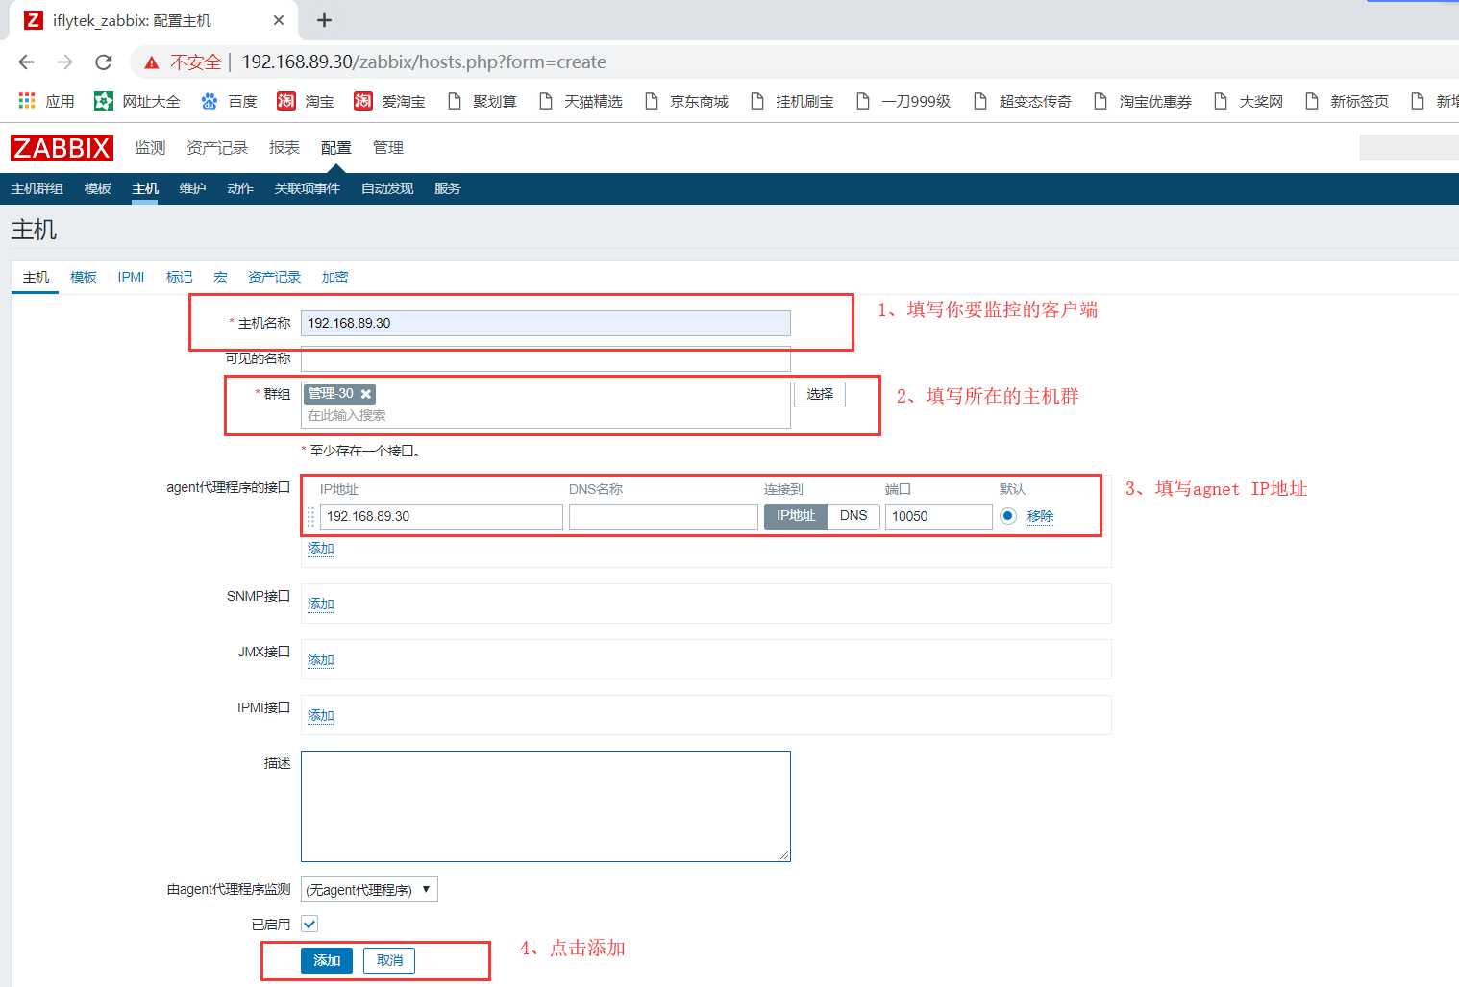Open the 报表 top menu
Image resolution: width=1459 pixels, height=987 pixels.
tap(284, 147)
